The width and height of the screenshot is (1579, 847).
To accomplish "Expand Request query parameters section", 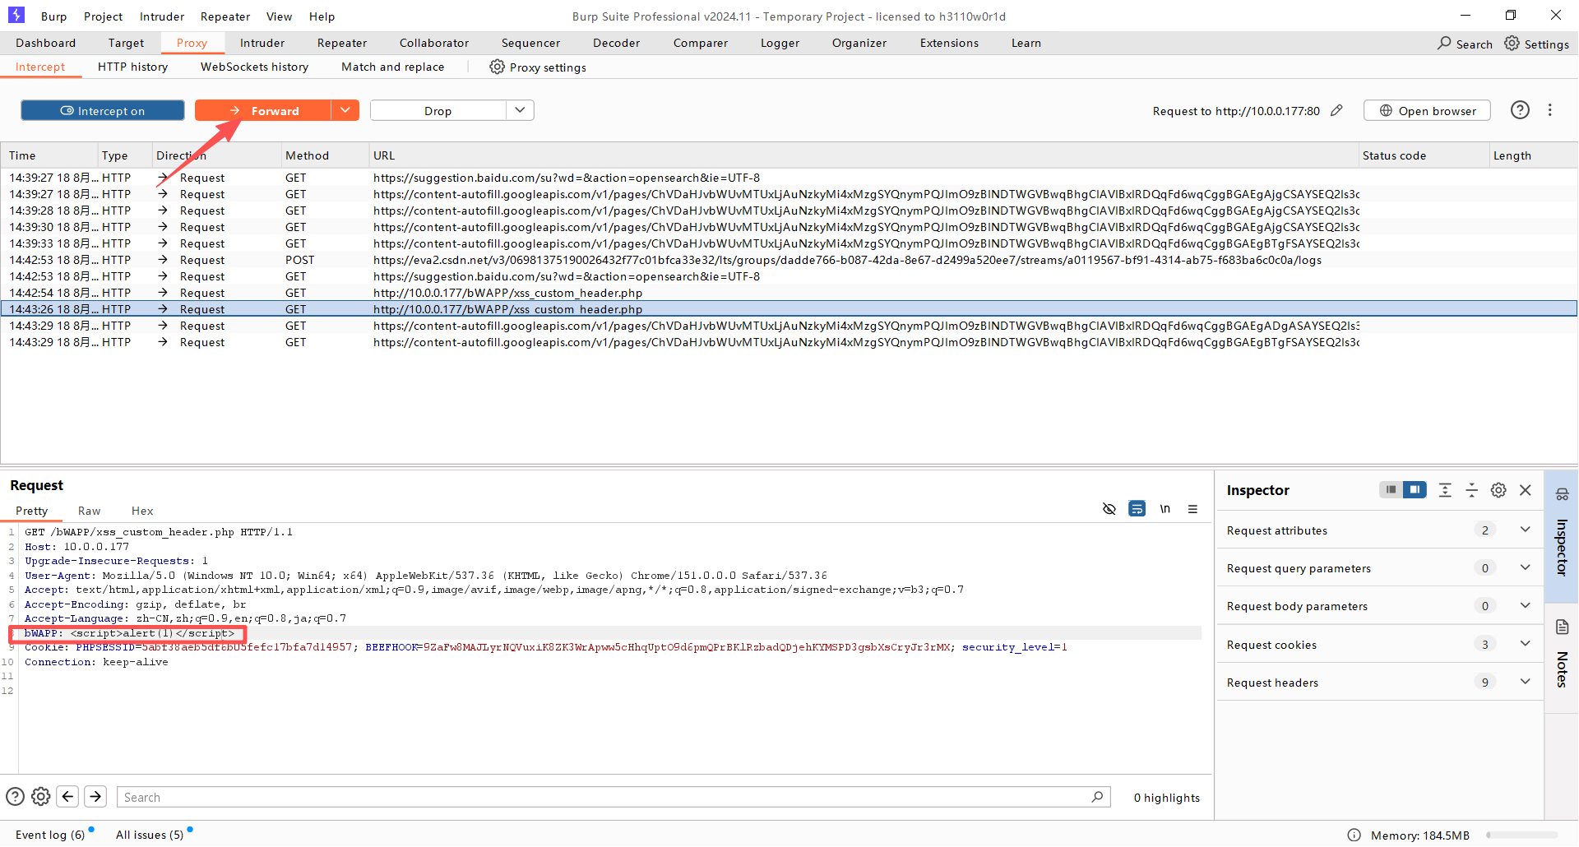I will [x=1525, y=567].
